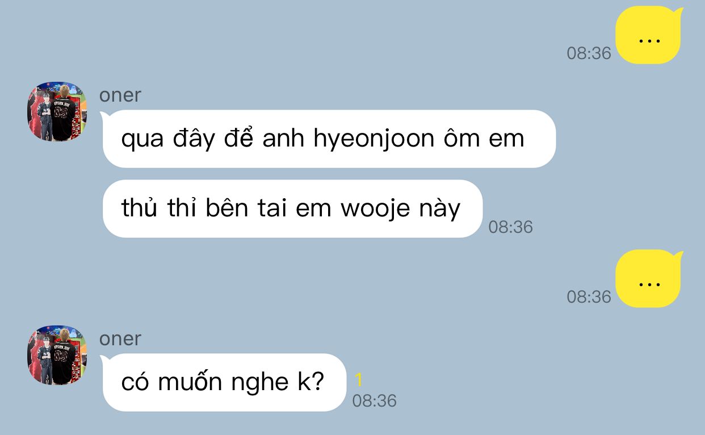Screen dimensions: 705x435
Task: Select the message 'qua đây để anh hyeonjoon ôm em'
Action: pos(329,139)
